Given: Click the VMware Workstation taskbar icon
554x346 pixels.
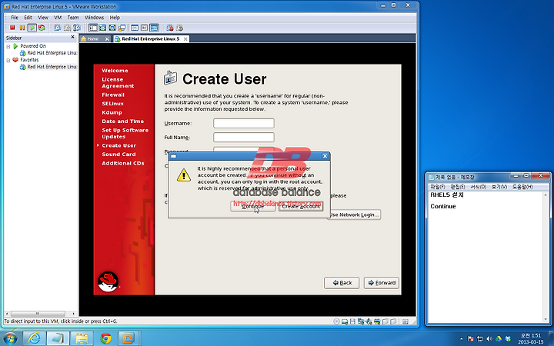Looking at the screenshot, I should tap(128, 338).
